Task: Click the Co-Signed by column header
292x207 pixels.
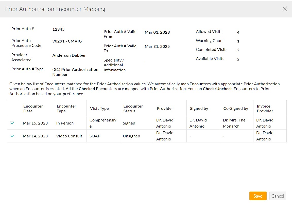Action: pyautogui.click(x=236, y=108)
